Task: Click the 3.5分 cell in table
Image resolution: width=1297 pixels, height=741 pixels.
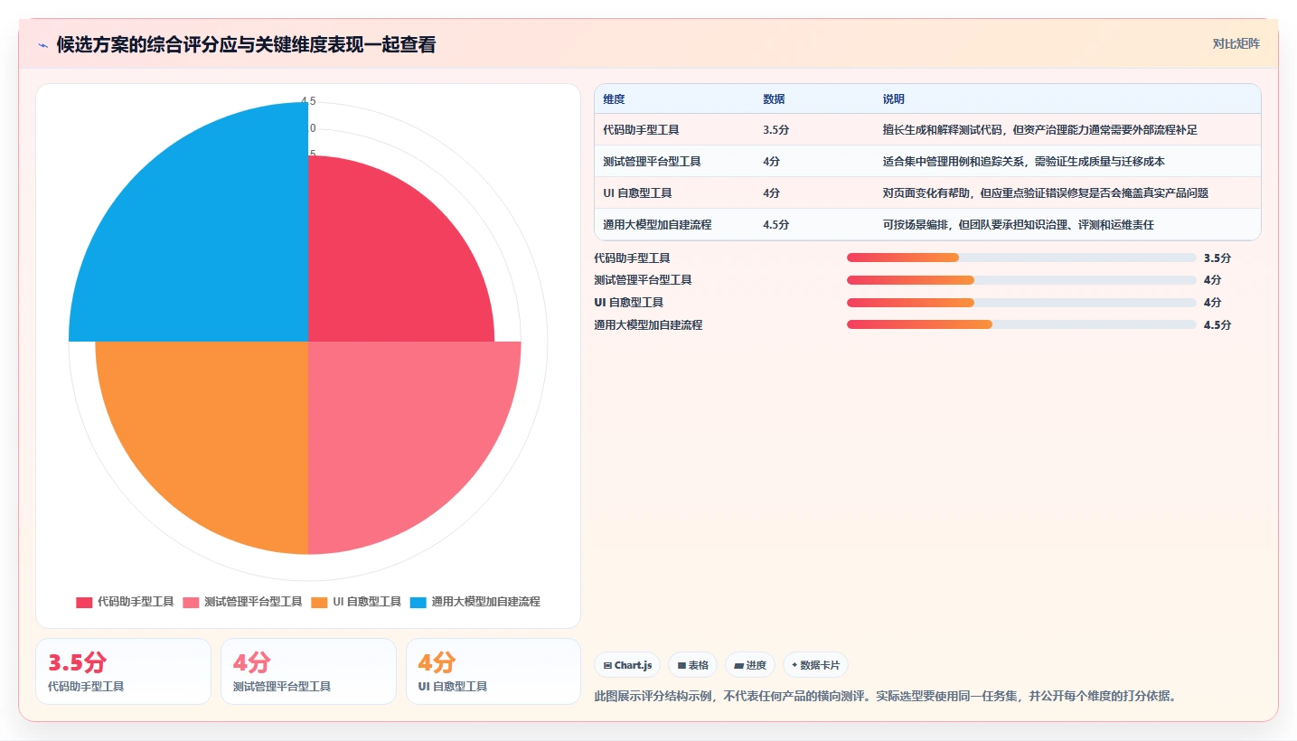Action: (776, 130)
